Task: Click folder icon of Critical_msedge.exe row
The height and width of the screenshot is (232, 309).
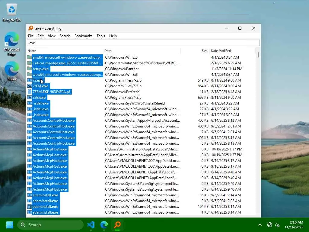Action: (29, 63)
